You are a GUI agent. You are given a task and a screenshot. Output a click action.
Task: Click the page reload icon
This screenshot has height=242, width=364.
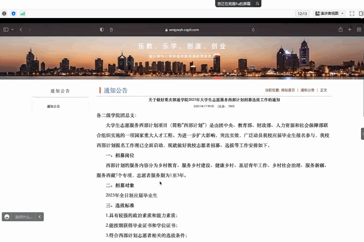coord(253,30)
